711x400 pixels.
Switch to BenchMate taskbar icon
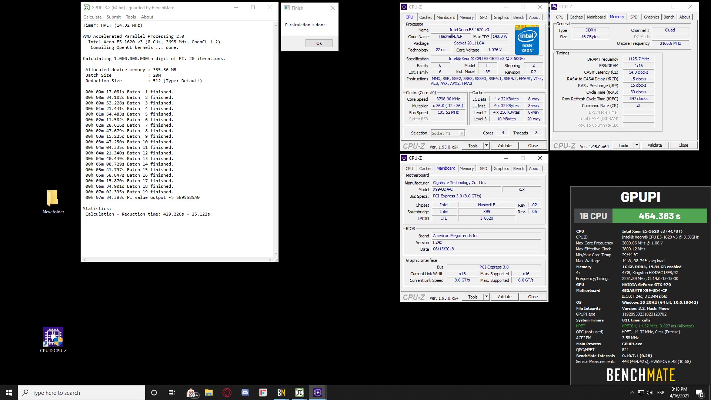(x=281, y=393)
